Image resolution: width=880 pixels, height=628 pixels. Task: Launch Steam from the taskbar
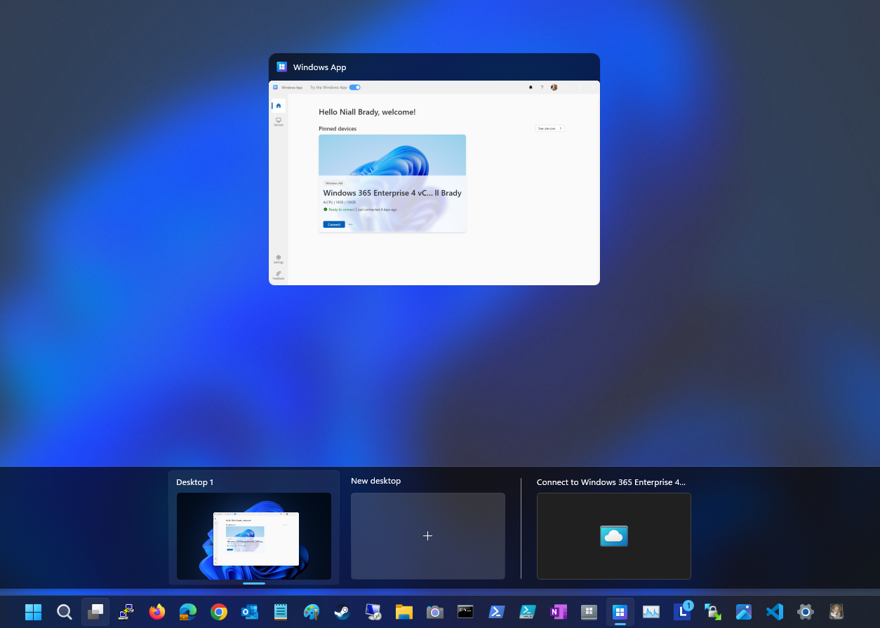(342, 612)
